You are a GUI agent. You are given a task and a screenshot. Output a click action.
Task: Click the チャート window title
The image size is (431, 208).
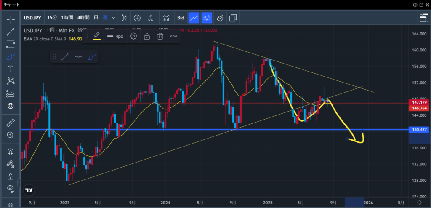[12, 5]
